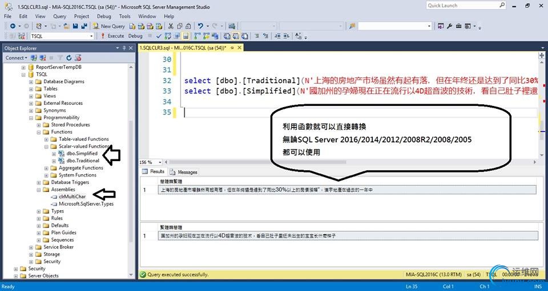Screen dimensions: 548x291
Task: Switch output to Results to File
Action: click(245, 36)
